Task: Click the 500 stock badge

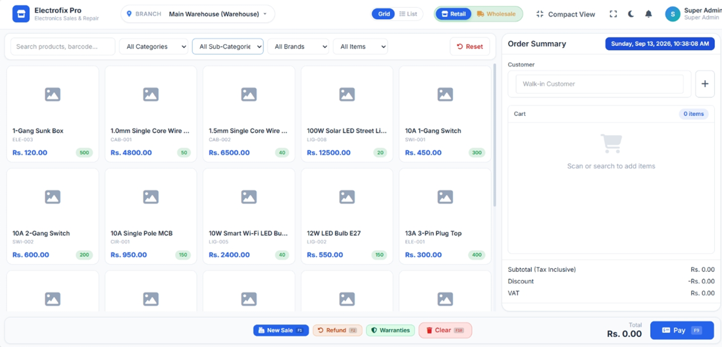Action: click(84, 153)
